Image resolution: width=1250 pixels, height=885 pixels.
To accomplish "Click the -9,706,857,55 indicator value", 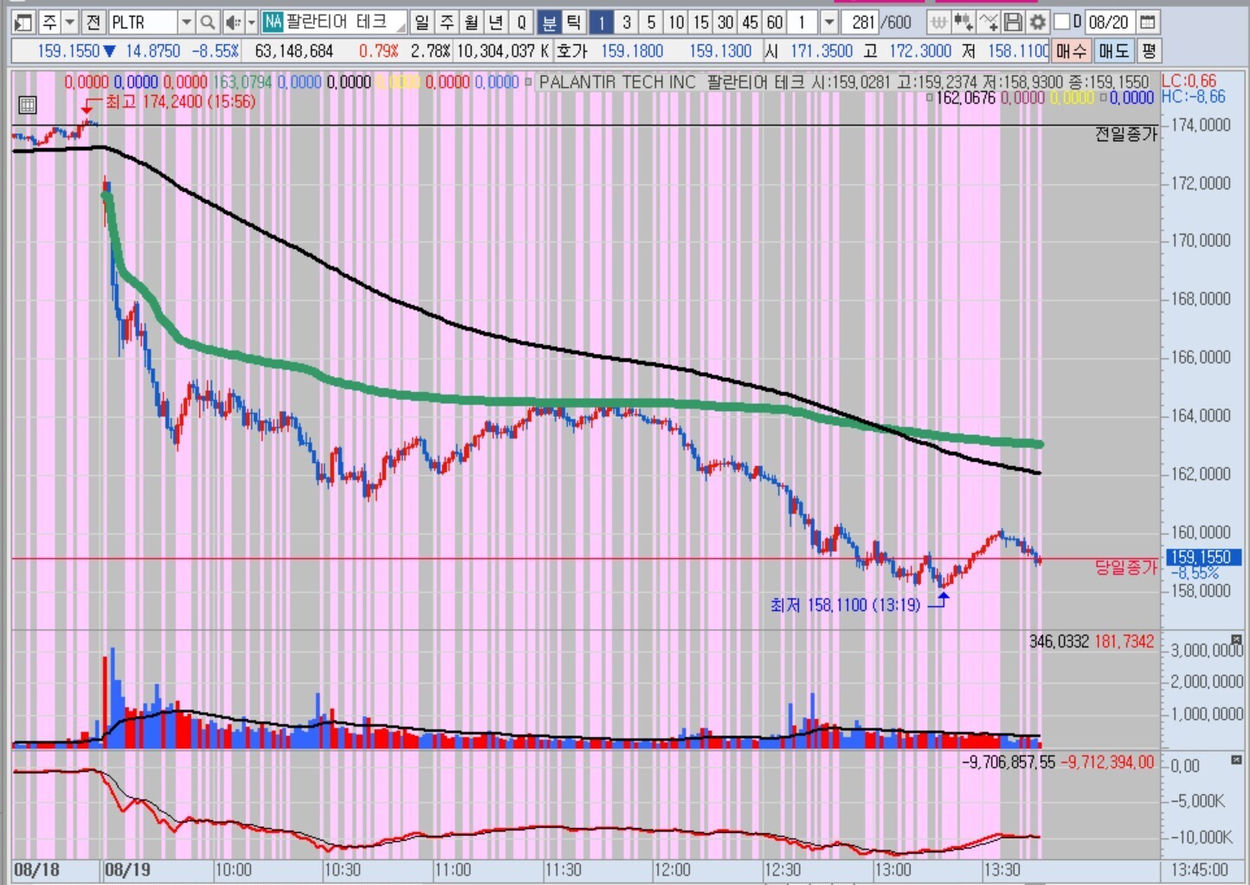I will coord(1008,762).
